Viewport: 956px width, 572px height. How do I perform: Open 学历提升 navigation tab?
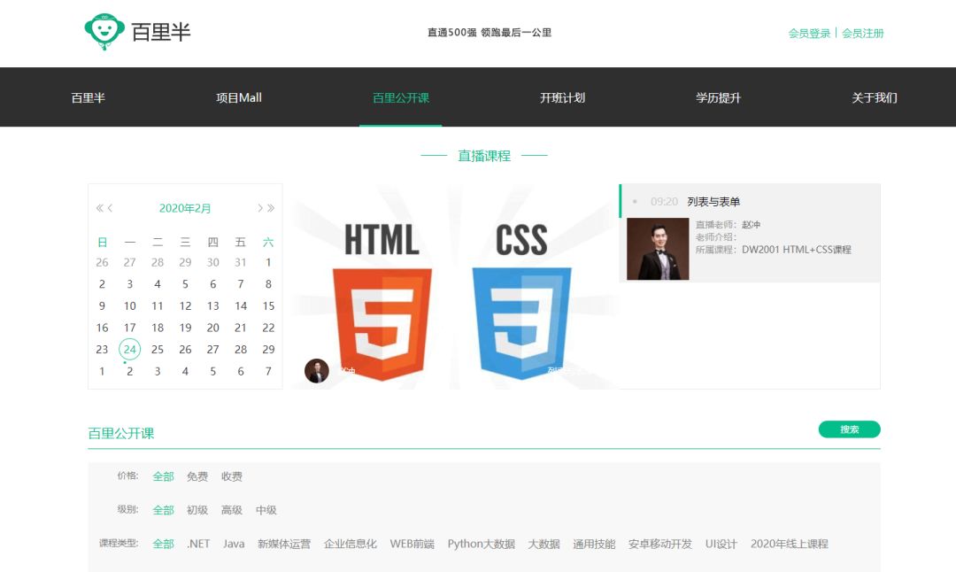click(x=718, y=97)
